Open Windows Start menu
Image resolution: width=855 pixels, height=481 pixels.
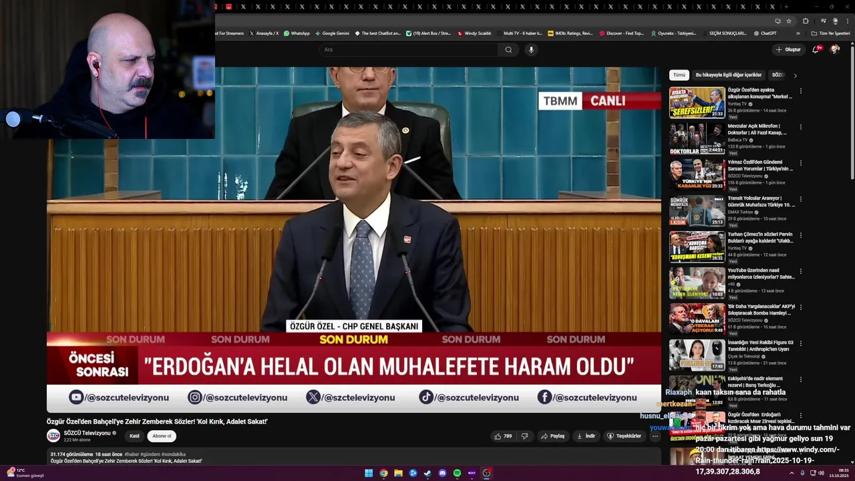pyautogui.click(x=369, y=473)
